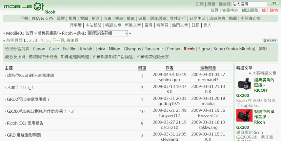Open the red camera thumbnail article
Screen dimensions: 281x141
click(x=244, y=115)
